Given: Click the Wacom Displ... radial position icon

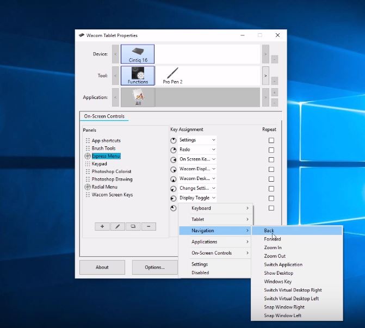Looking at the screenshot, I should point(174,170).
